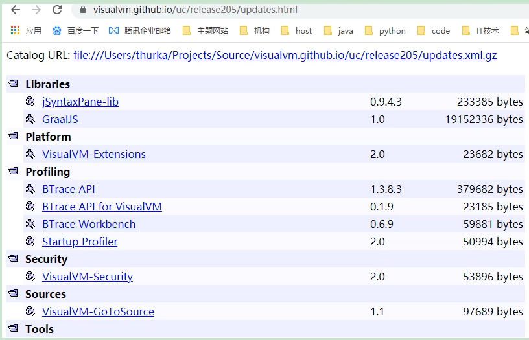Select the 233385 bytes size value
This screenshot has width=529, height=340.
[490, 102]
